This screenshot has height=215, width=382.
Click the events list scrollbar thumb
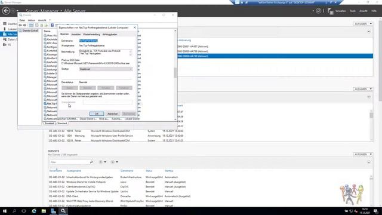coord(371,115)
